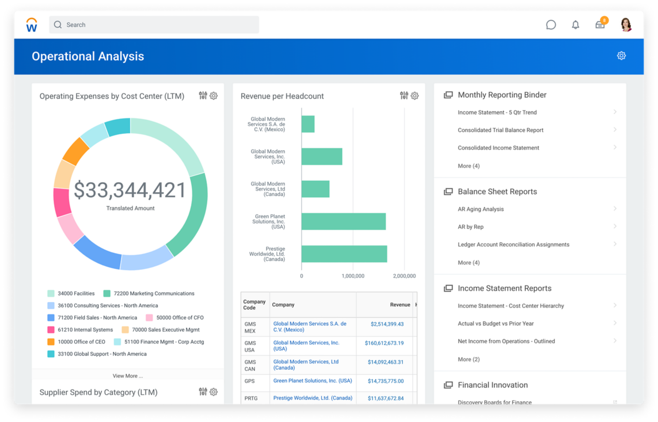Click the Workday logo
This screenshot has width=658, height=422.
tap(31, 25)
